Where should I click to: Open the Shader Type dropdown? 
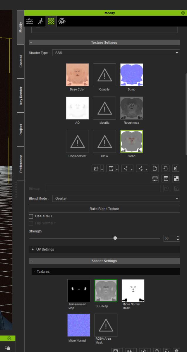tap(116, 53)
